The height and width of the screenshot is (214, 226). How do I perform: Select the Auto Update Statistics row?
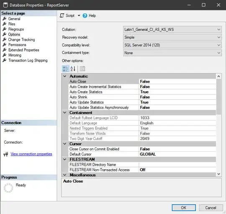tap(142, 102)
